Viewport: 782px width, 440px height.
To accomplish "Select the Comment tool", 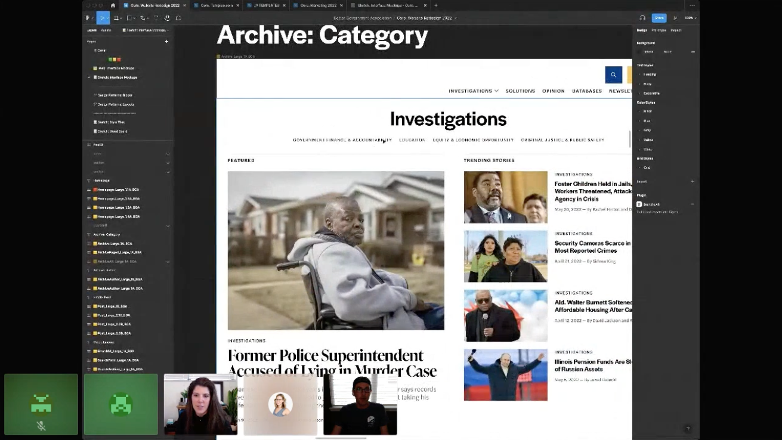I will click(178, 18).
